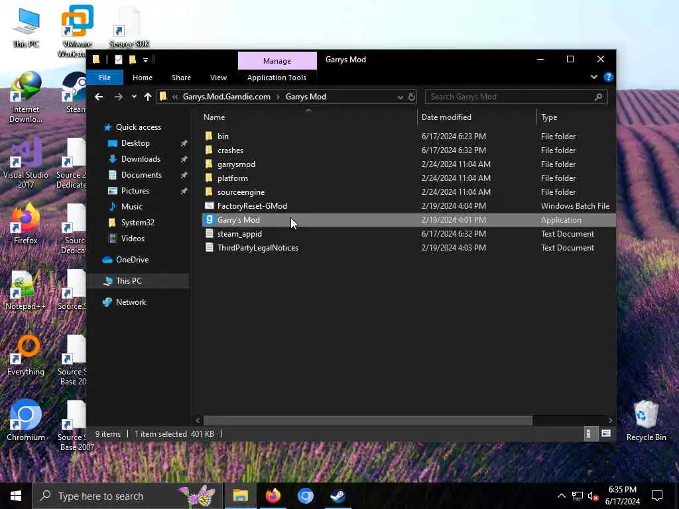The image size is (679, 509).
Task: Open Chromium from the taskbar
Action: tap(305, 496)
